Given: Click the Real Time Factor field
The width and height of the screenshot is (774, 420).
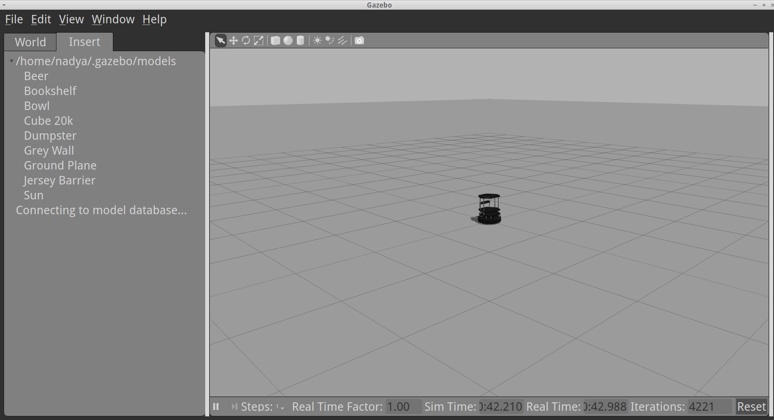Looking at the screenshot, I should point(403,407).
